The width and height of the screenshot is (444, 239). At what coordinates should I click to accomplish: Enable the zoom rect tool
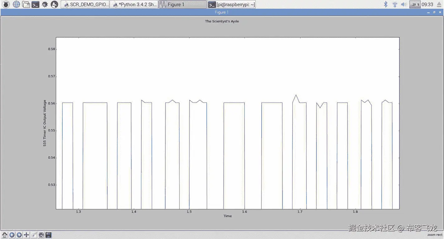coord(34,235)
